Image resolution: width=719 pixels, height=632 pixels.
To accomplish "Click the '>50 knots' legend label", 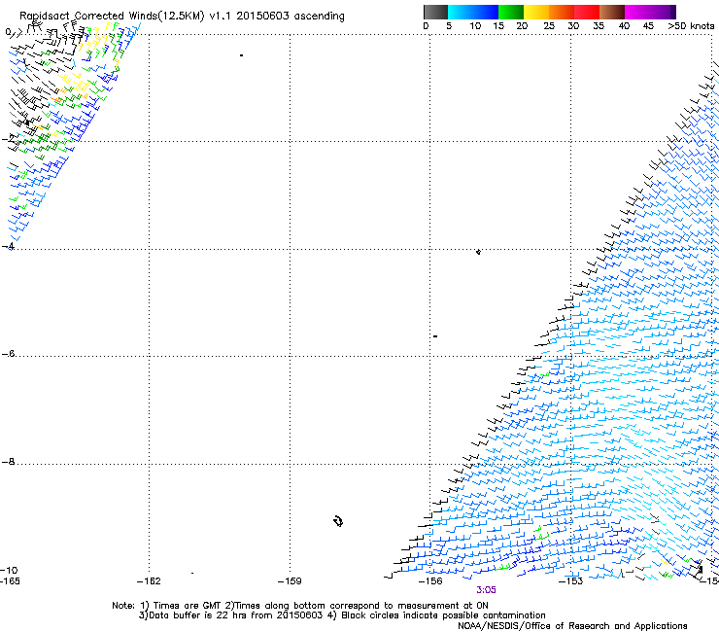I will click(x=691, y=26).
